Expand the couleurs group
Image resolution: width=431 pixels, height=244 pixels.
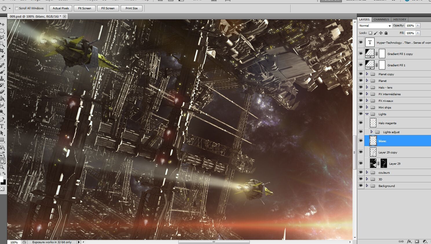(x=367, y=172)
